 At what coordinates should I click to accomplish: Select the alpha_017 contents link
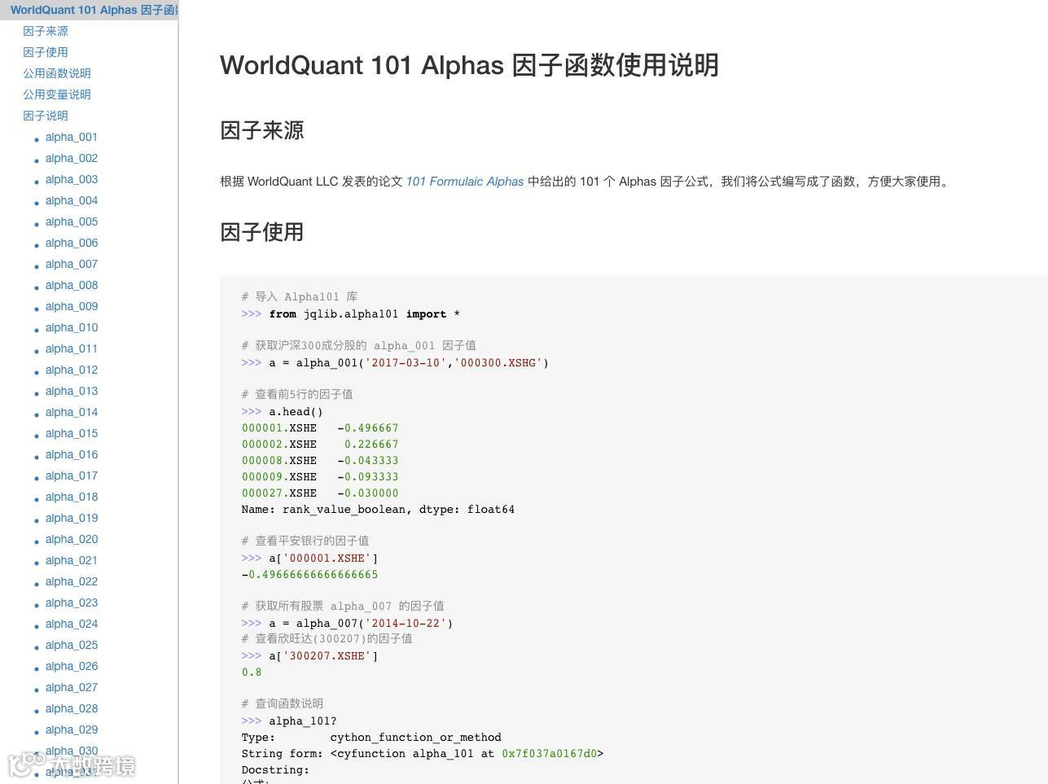coord(72,475)
